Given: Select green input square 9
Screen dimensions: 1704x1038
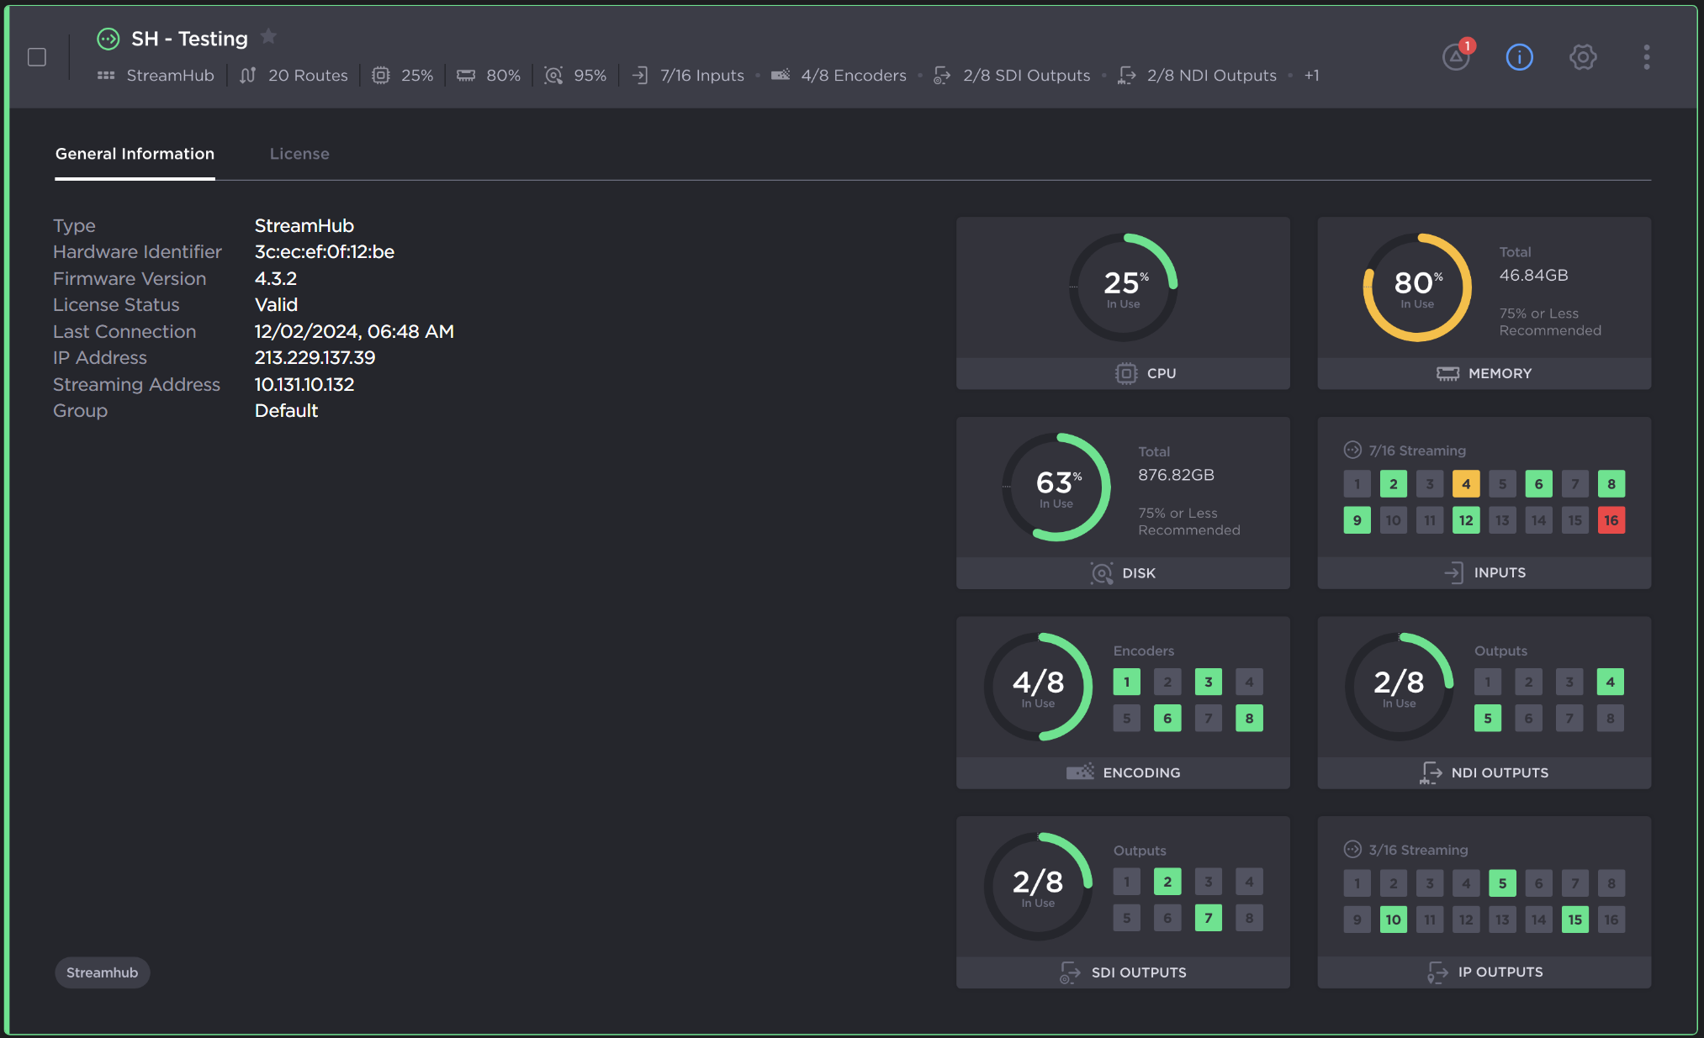Looking at the screenshot, I should (1357, 520).
